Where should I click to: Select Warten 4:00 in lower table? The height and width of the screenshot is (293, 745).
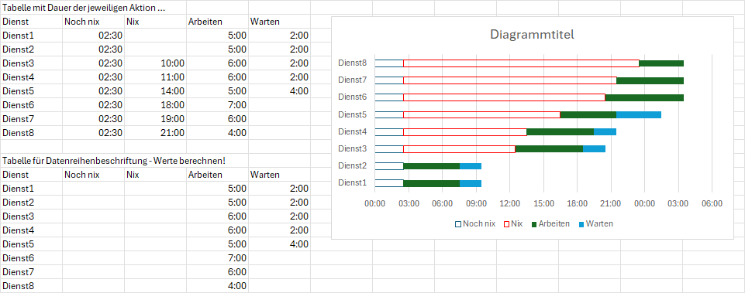(x=279, y=244)
